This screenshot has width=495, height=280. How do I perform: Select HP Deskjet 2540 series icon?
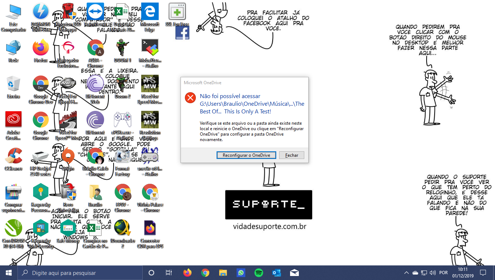coord(41,163)
